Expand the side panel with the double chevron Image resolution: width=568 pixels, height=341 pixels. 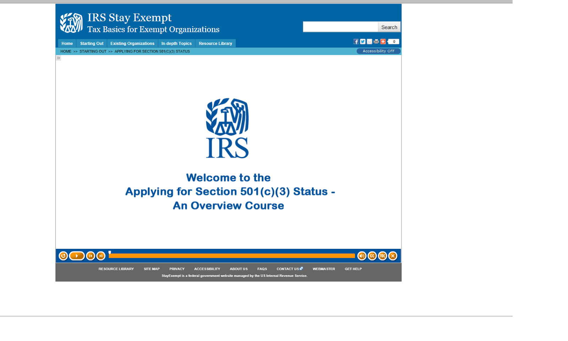tap(59, 58)
